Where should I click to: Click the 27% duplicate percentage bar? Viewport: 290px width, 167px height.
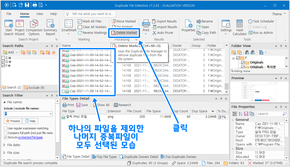tap(223, 117)
